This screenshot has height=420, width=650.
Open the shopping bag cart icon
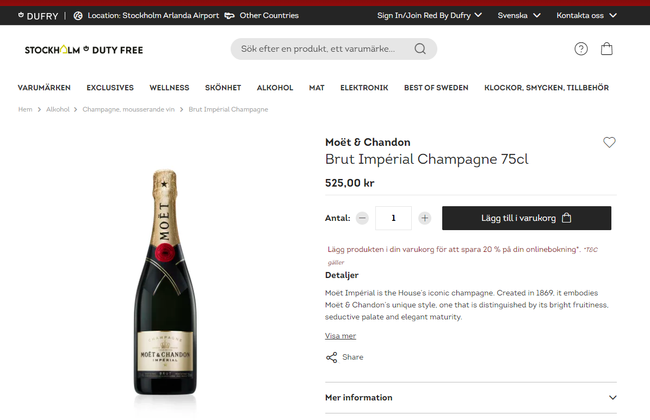click(x=606, y=49)
